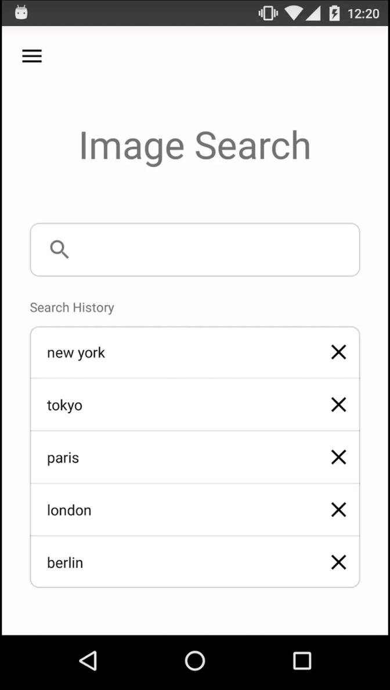Remove 'tokyo' from search history
This screenshot has height=690, width=390.
338,404
